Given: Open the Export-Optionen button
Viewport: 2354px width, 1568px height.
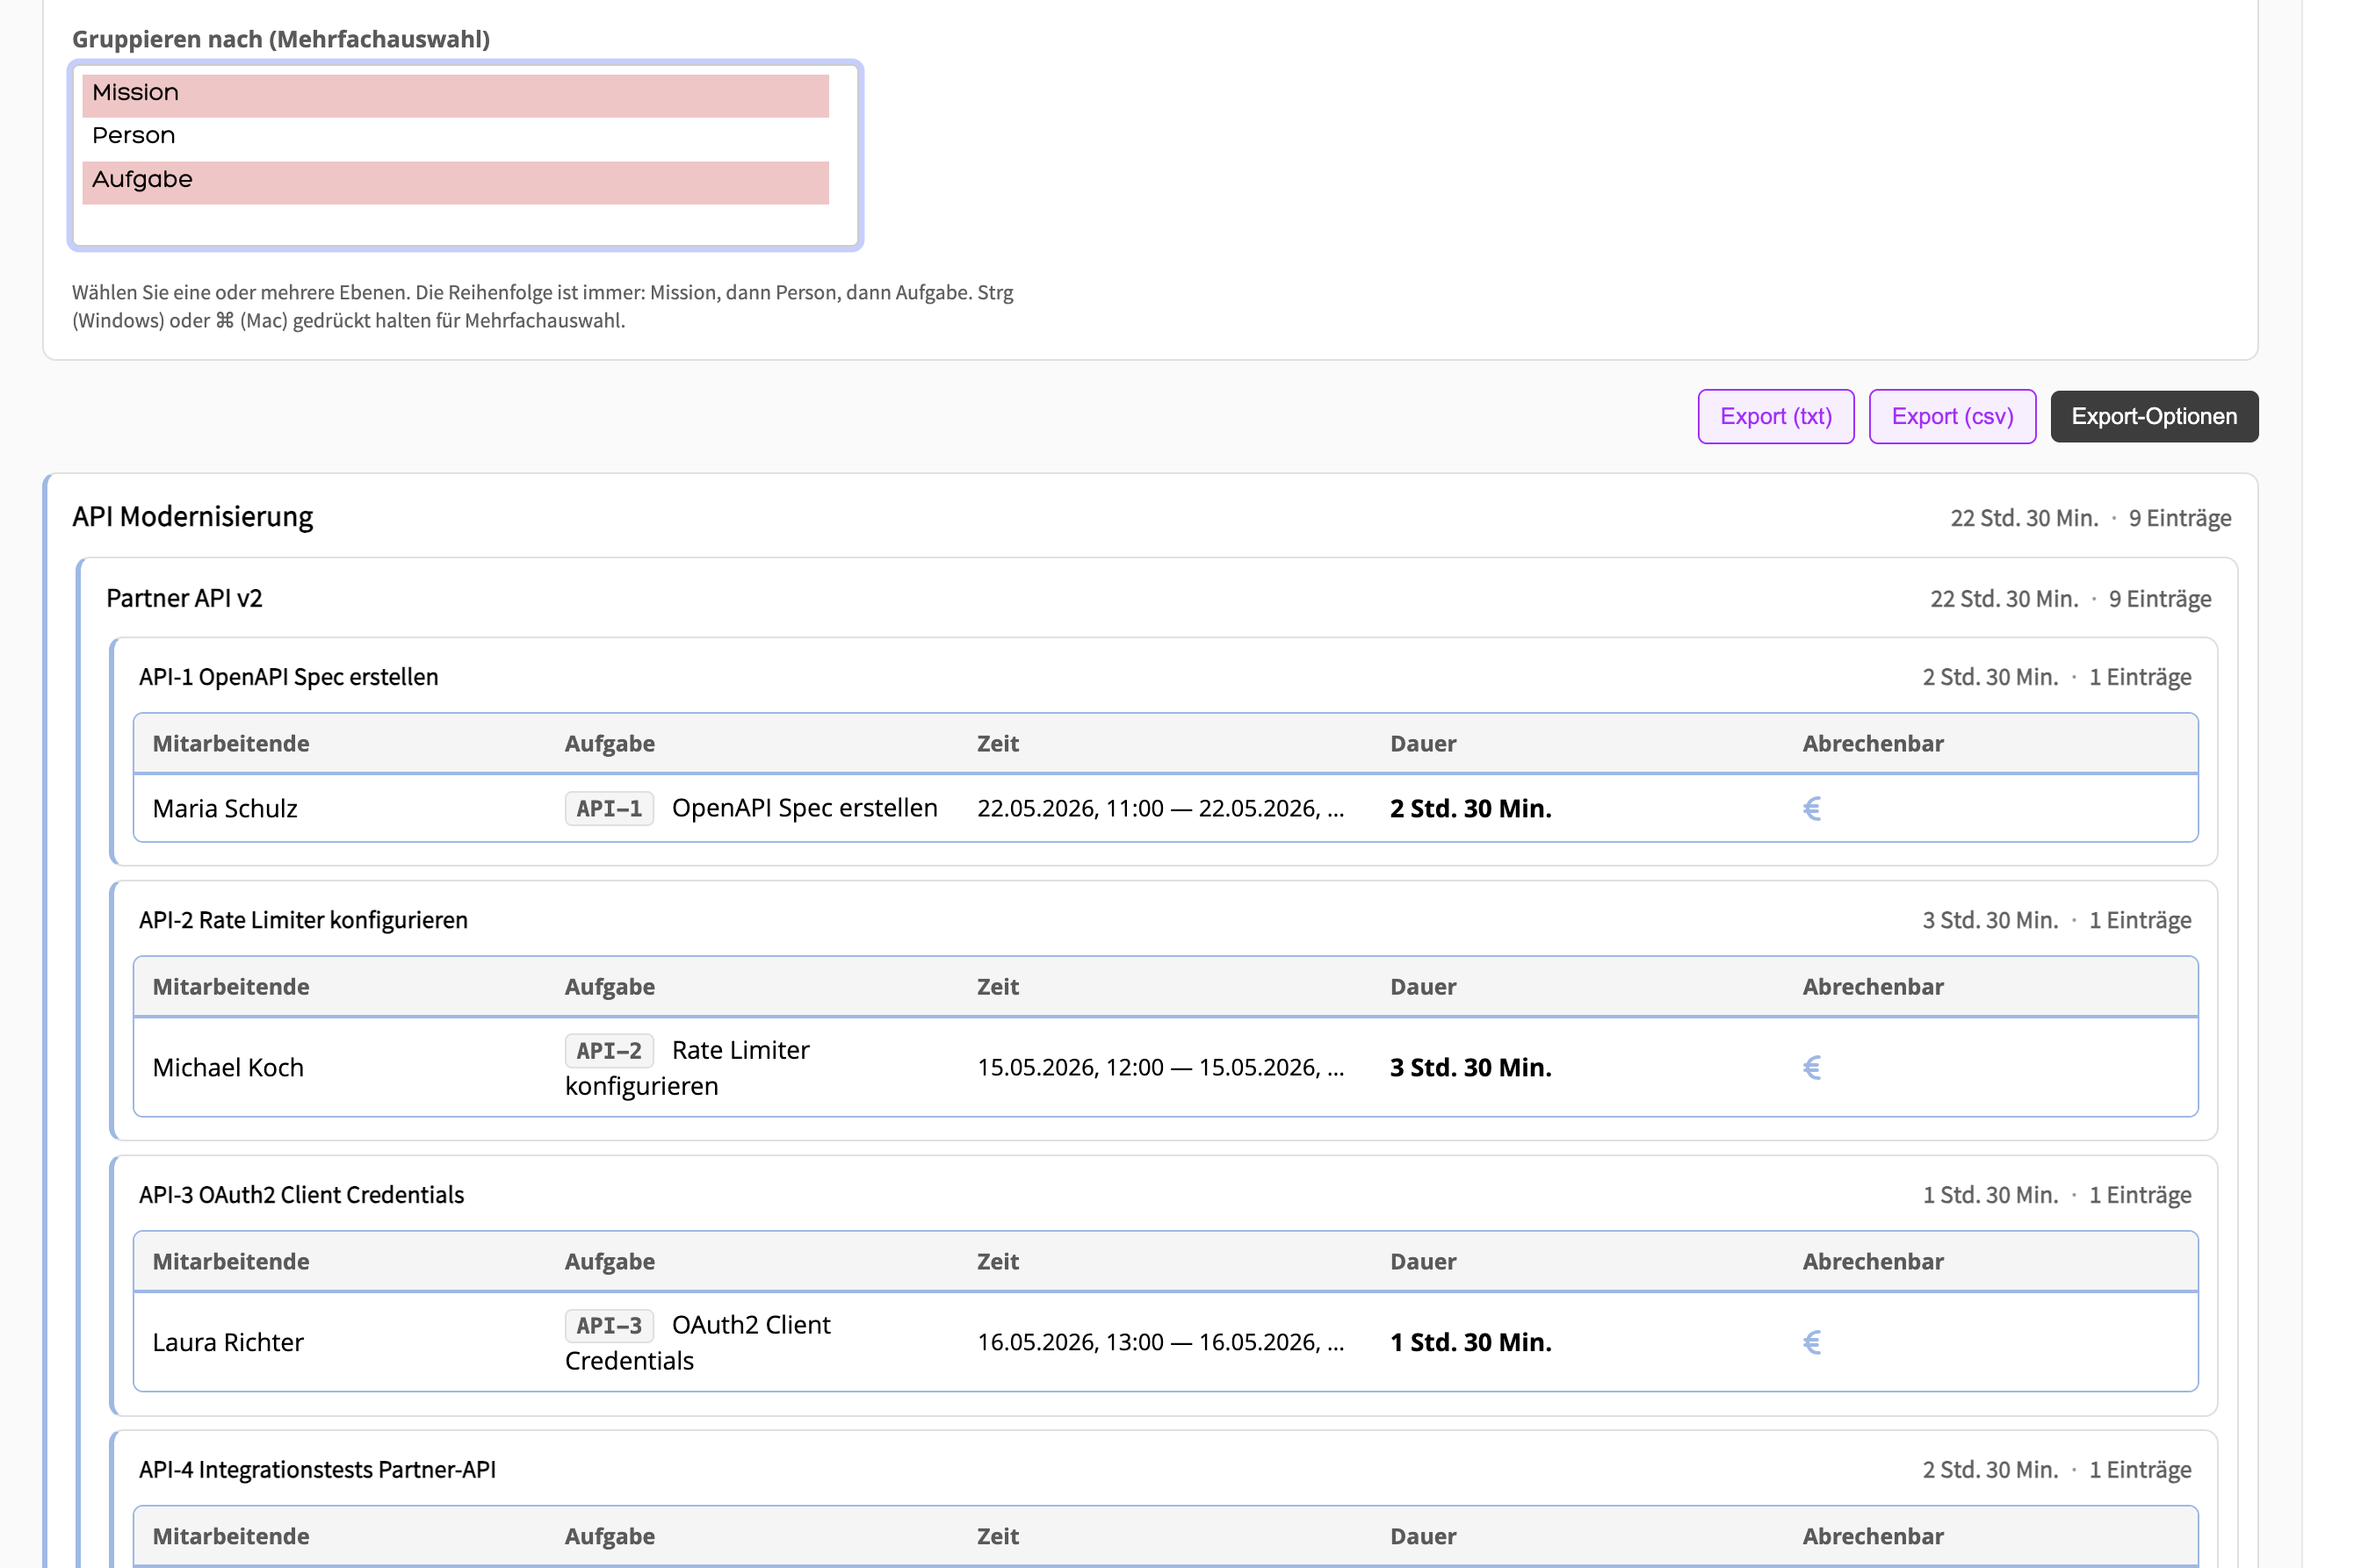Looking at the screenshot, I should 2153,416.
